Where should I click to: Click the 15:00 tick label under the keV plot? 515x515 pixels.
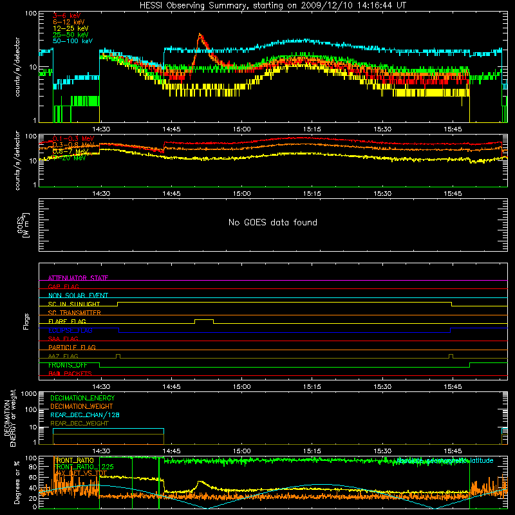pos(242,129)
